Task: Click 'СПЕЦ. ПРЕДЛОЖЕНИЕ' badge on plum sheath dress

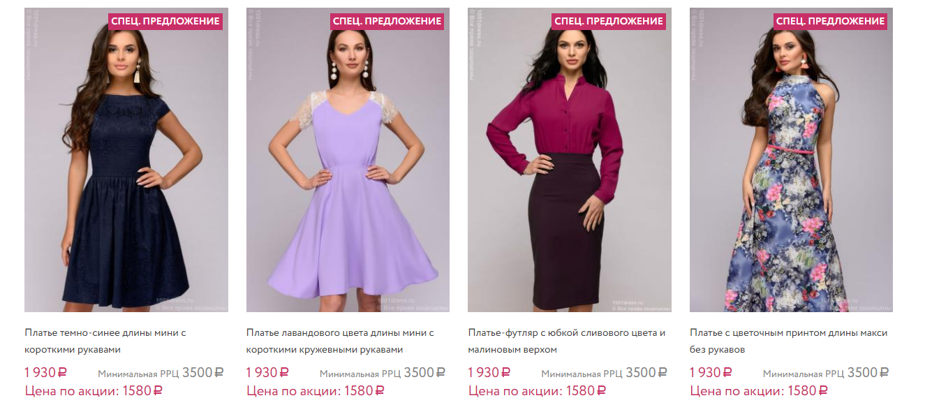Action: click(x=609, y=21)
